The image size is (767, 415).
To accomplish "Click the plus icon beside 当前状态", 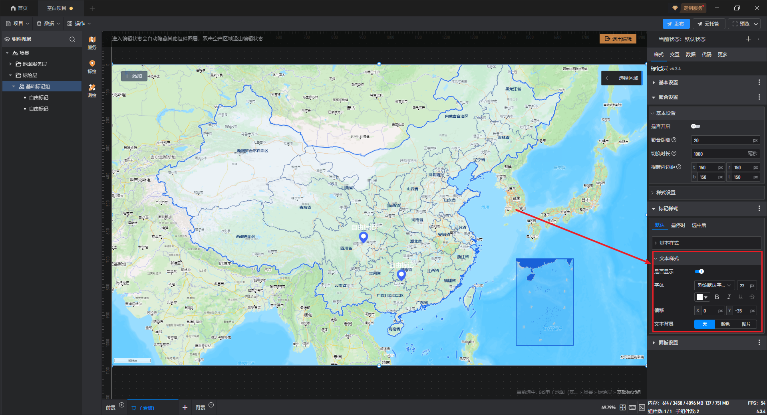I will (748, 39).
